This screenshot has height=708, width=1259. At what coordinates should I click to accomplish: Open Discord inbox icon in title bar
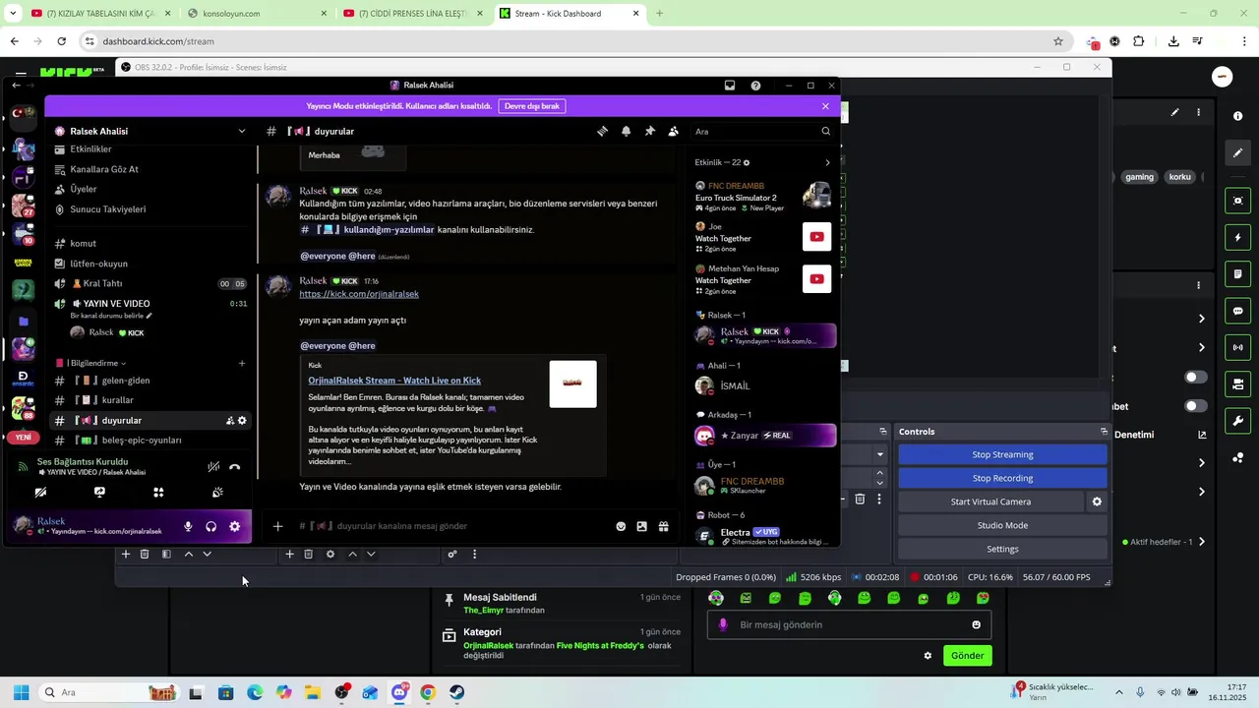tap(730, 86)
